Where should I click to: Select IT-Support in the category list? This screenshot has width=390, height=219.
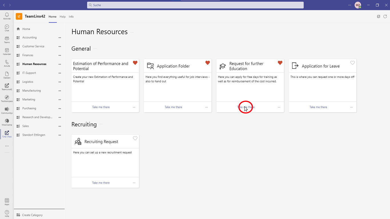point(29,73)
